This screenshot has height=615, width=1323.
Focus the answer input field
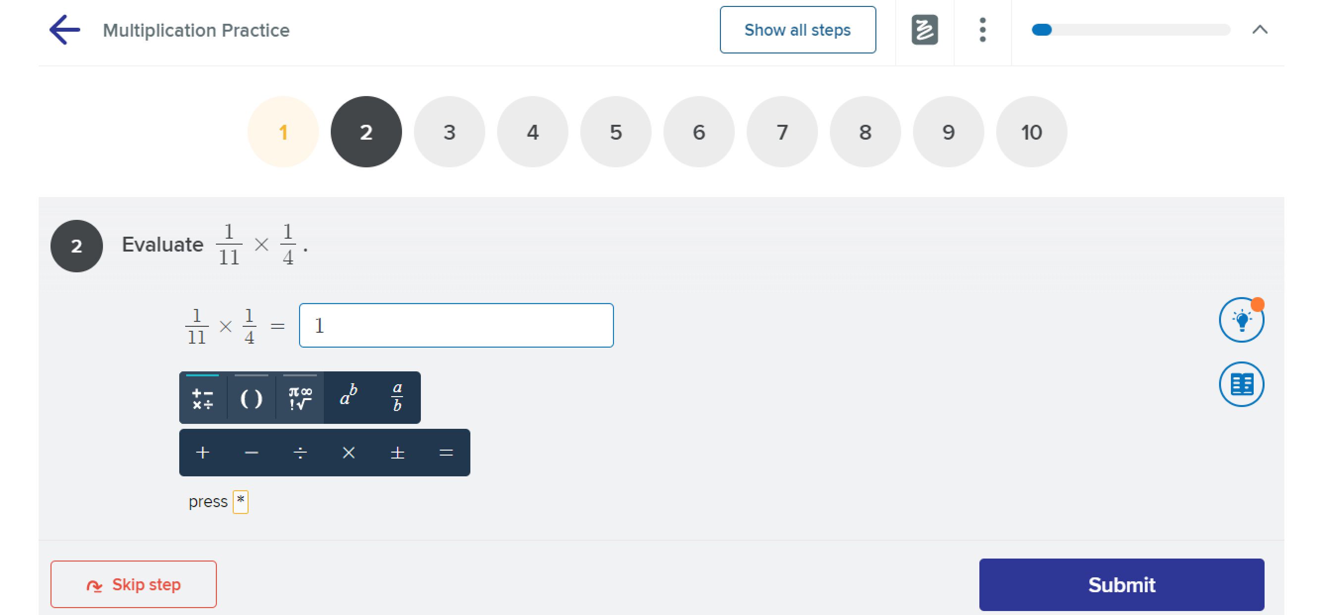(456, 325)
